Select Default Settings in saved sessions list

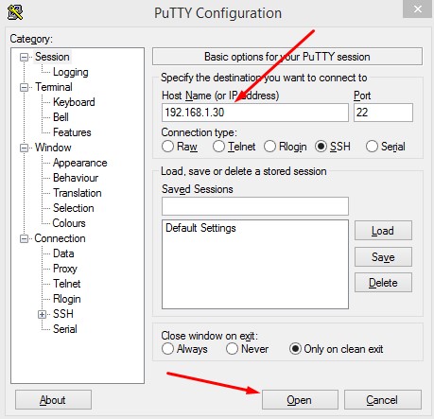pos(200,228)
